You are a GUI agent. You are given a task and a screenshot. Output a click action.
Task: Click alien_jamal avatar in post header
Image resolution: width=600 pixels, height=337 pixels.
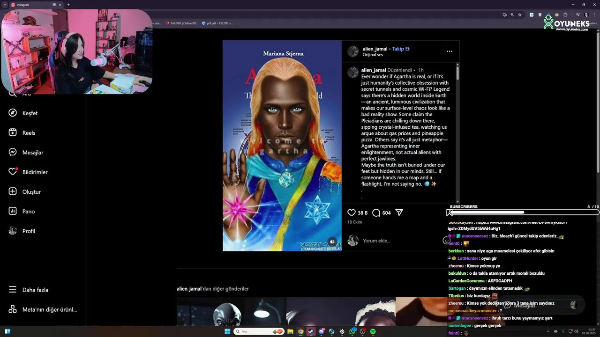point(353,51)
